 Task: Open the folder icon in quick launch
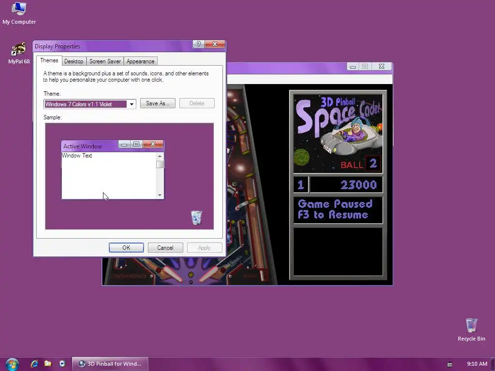point(48,364)
